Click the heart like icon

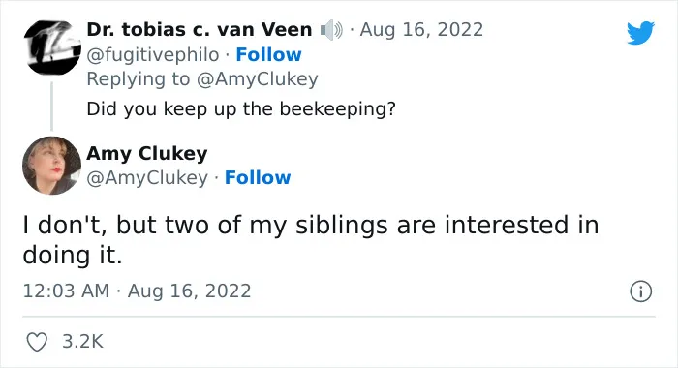click(37, 342)
